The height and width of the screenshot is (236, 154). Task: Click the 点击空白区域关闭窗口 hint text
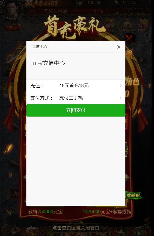[x=76, y=228]
